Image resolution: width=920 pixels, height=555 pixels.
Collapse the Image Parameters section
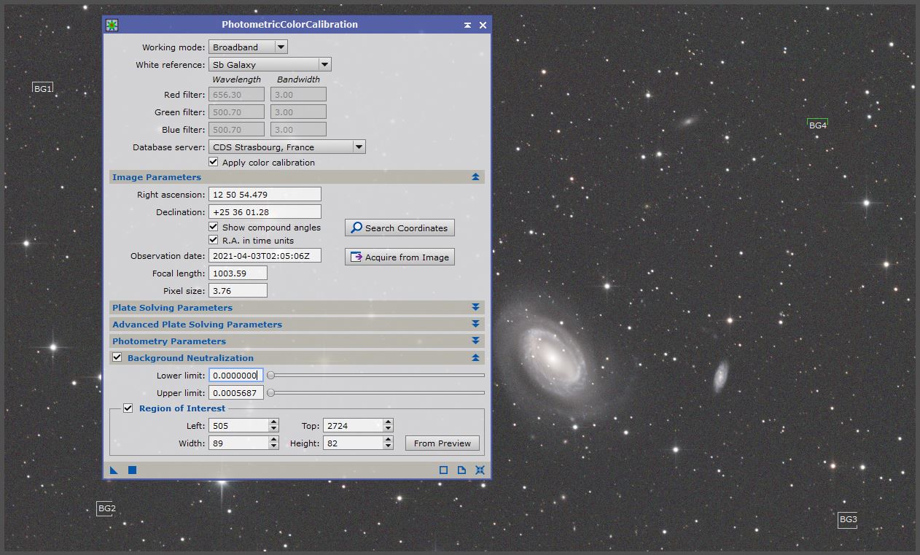[476, 176]
